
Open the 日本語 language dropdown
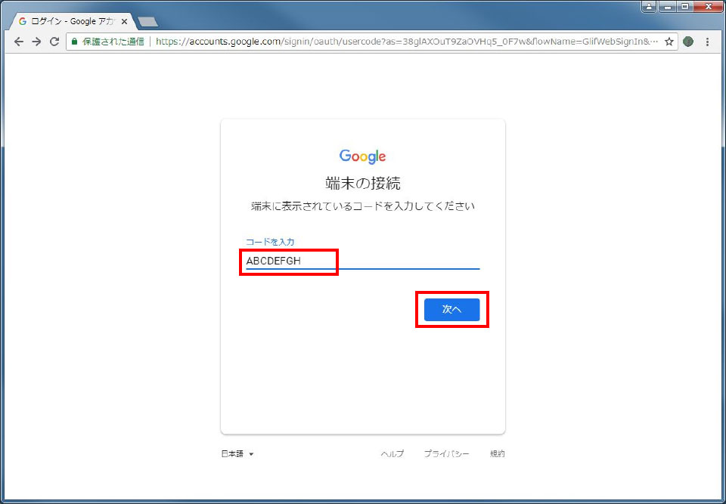tap(237, 454)
